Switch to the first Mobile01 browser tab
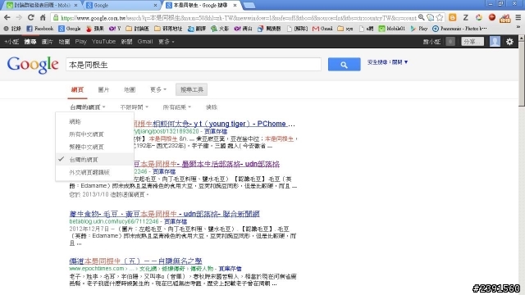 (x=42, y=6)
